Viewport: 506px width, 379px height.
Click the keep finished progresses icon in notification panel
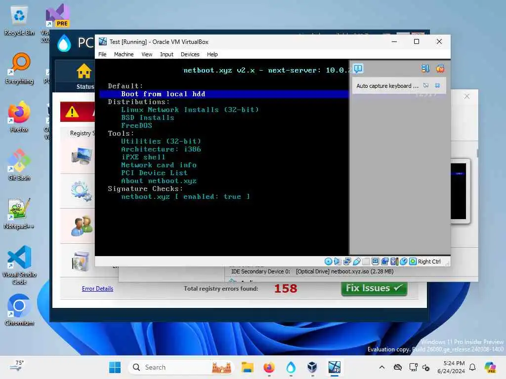[425, 68]
